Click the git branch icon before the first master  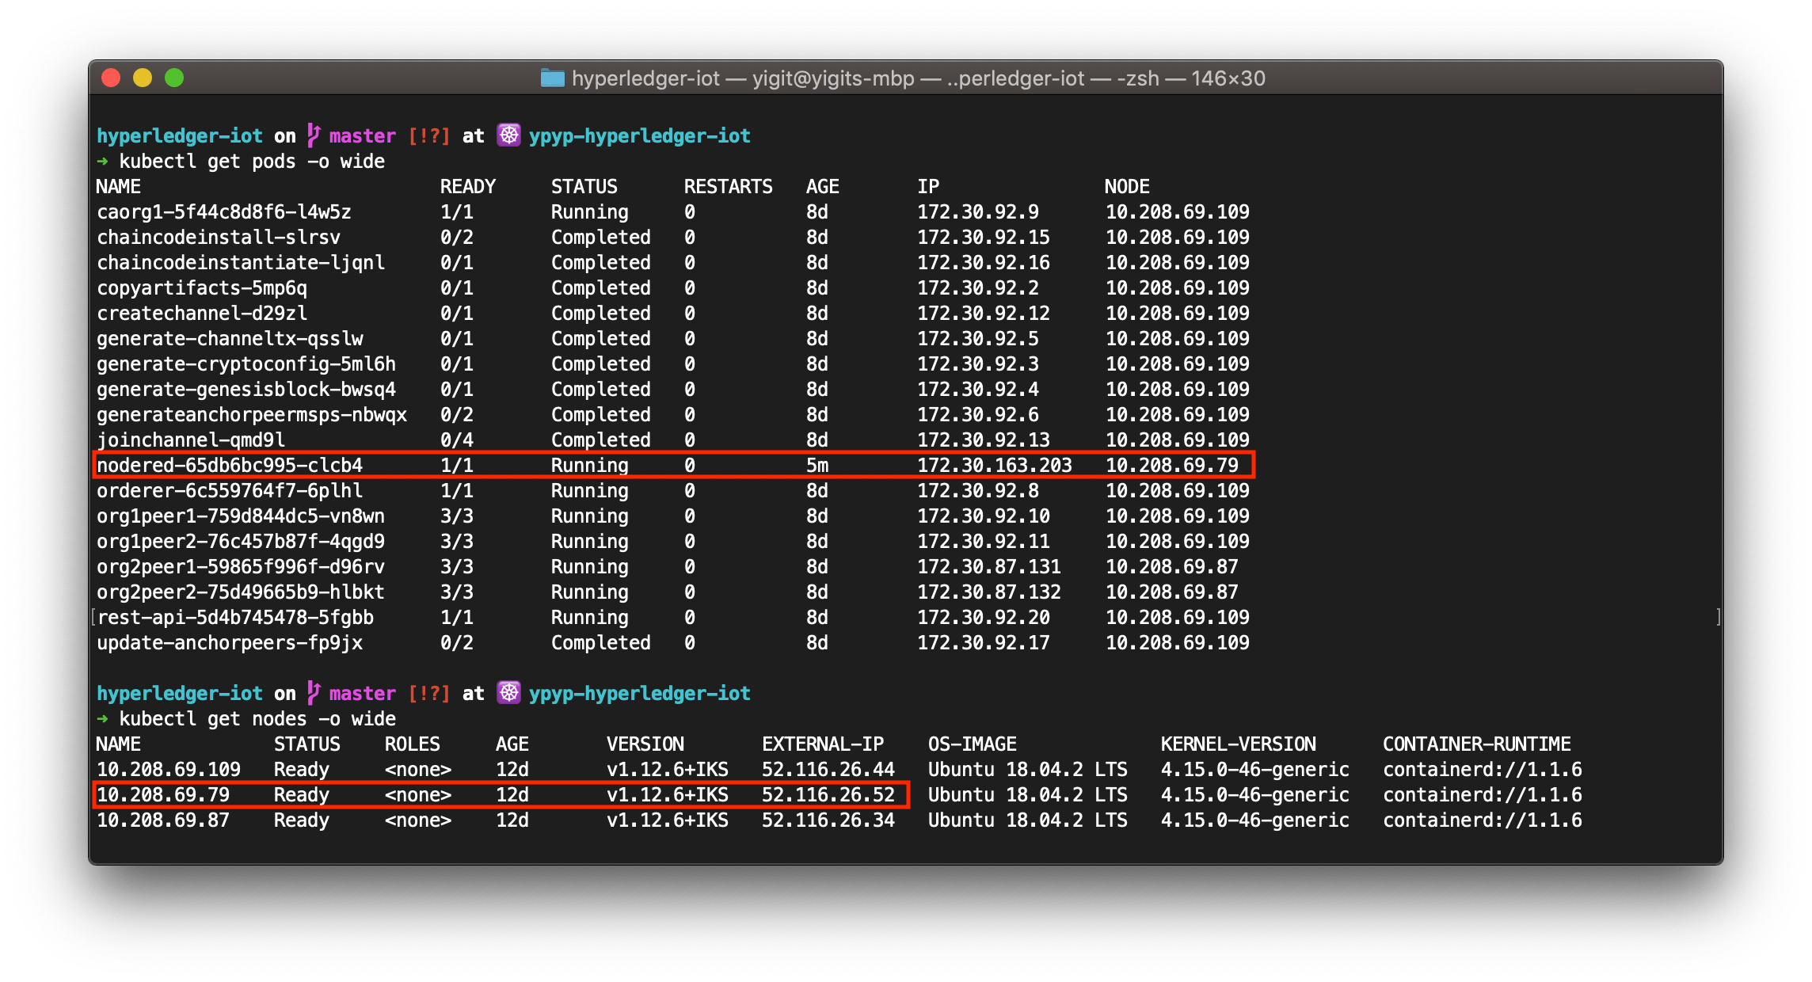[x=314, y=135]
